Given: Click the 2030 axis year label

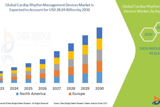Looking at the screenshot, I should click(99, 89).
